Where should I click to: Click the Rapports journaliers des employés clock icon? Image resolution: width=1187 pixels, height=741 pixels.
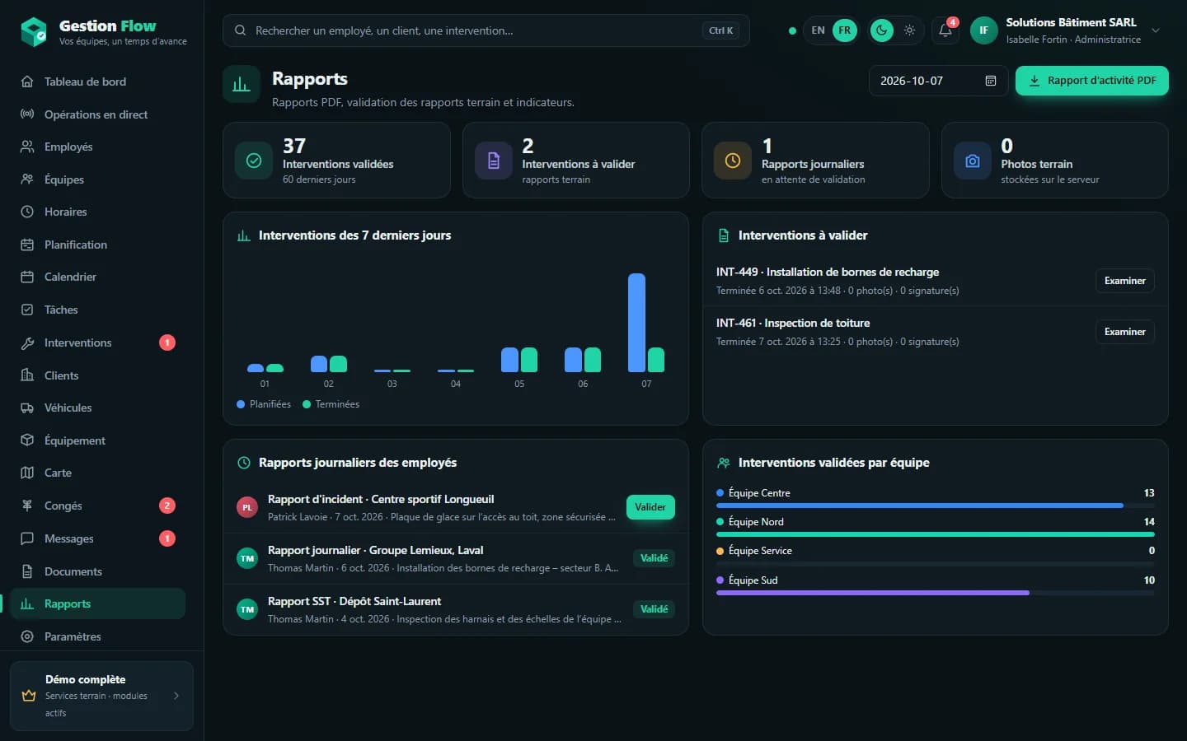click(x=244, y=463)
